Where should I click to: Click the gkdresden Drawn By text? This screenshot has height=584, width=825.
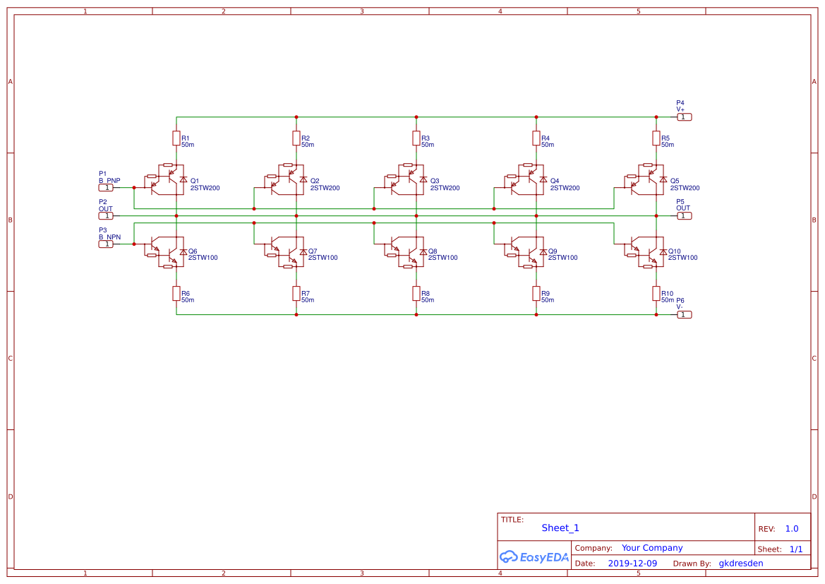(x=740, y=563)
